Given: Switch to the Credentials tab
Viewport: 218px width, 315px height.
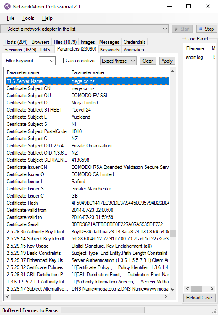Looking at the screenshot, I should point(134,42).
